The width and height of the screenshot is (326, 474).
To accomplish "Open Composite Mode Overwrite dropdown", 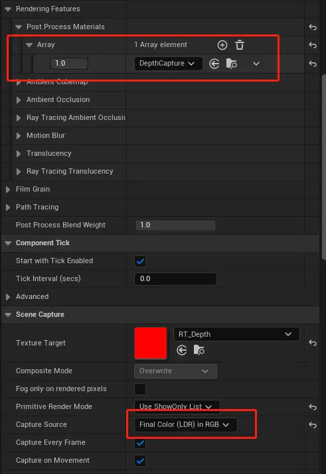I will (175, 371).
